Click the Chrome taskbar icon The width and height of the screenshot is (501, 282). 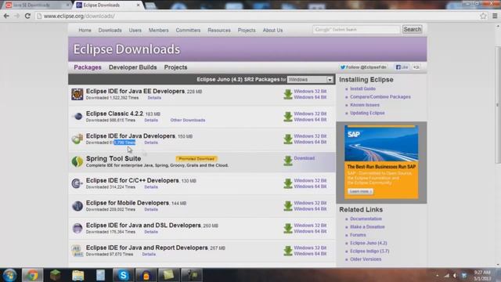click(x=32, y=275)
